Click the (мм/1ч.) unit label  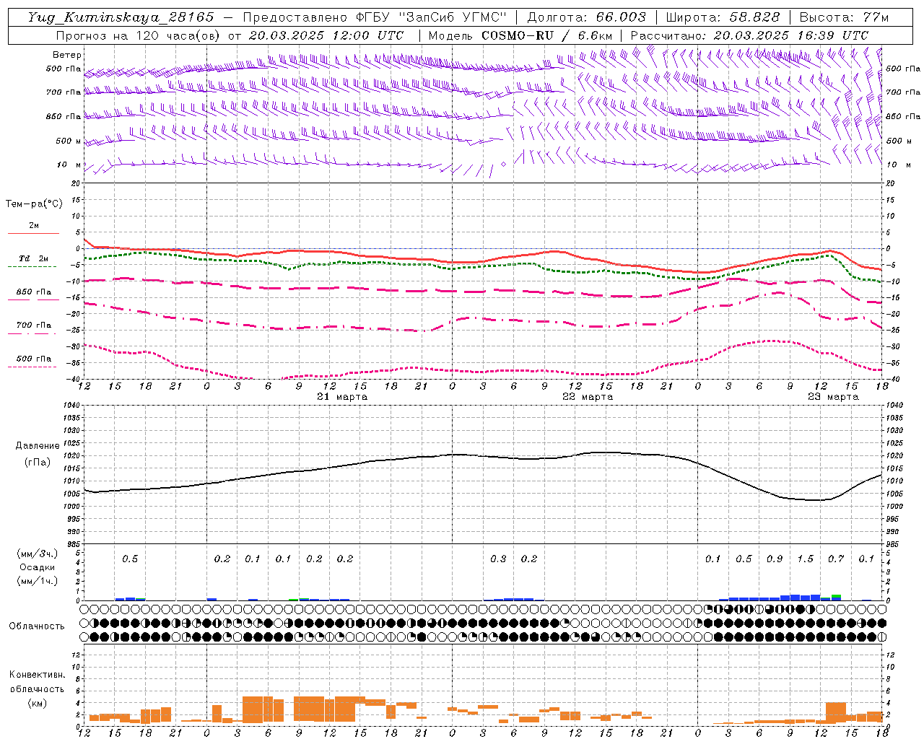(x=38, y=581)
